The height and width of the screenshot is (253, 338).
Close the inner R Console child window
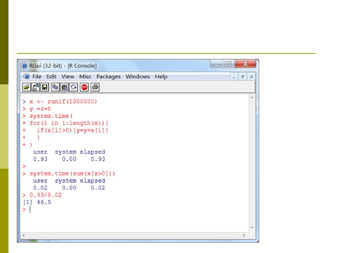(251, 77)
